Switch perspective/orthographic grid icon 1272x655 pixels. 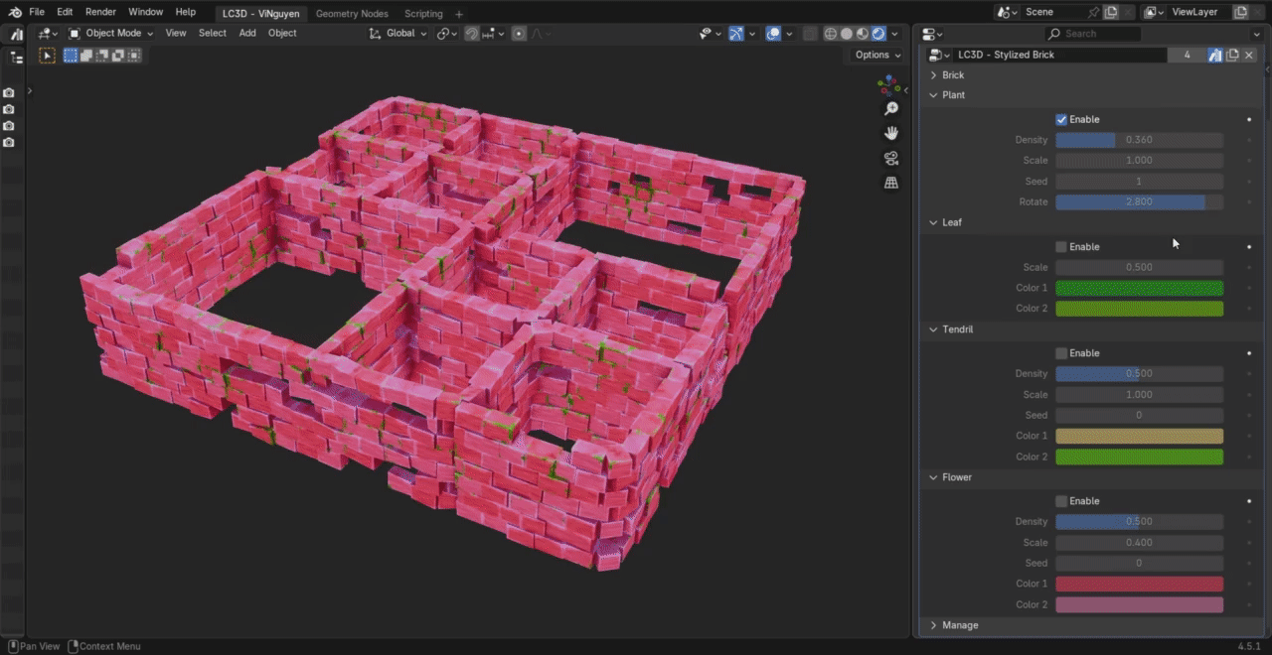(x=891, y=183)
